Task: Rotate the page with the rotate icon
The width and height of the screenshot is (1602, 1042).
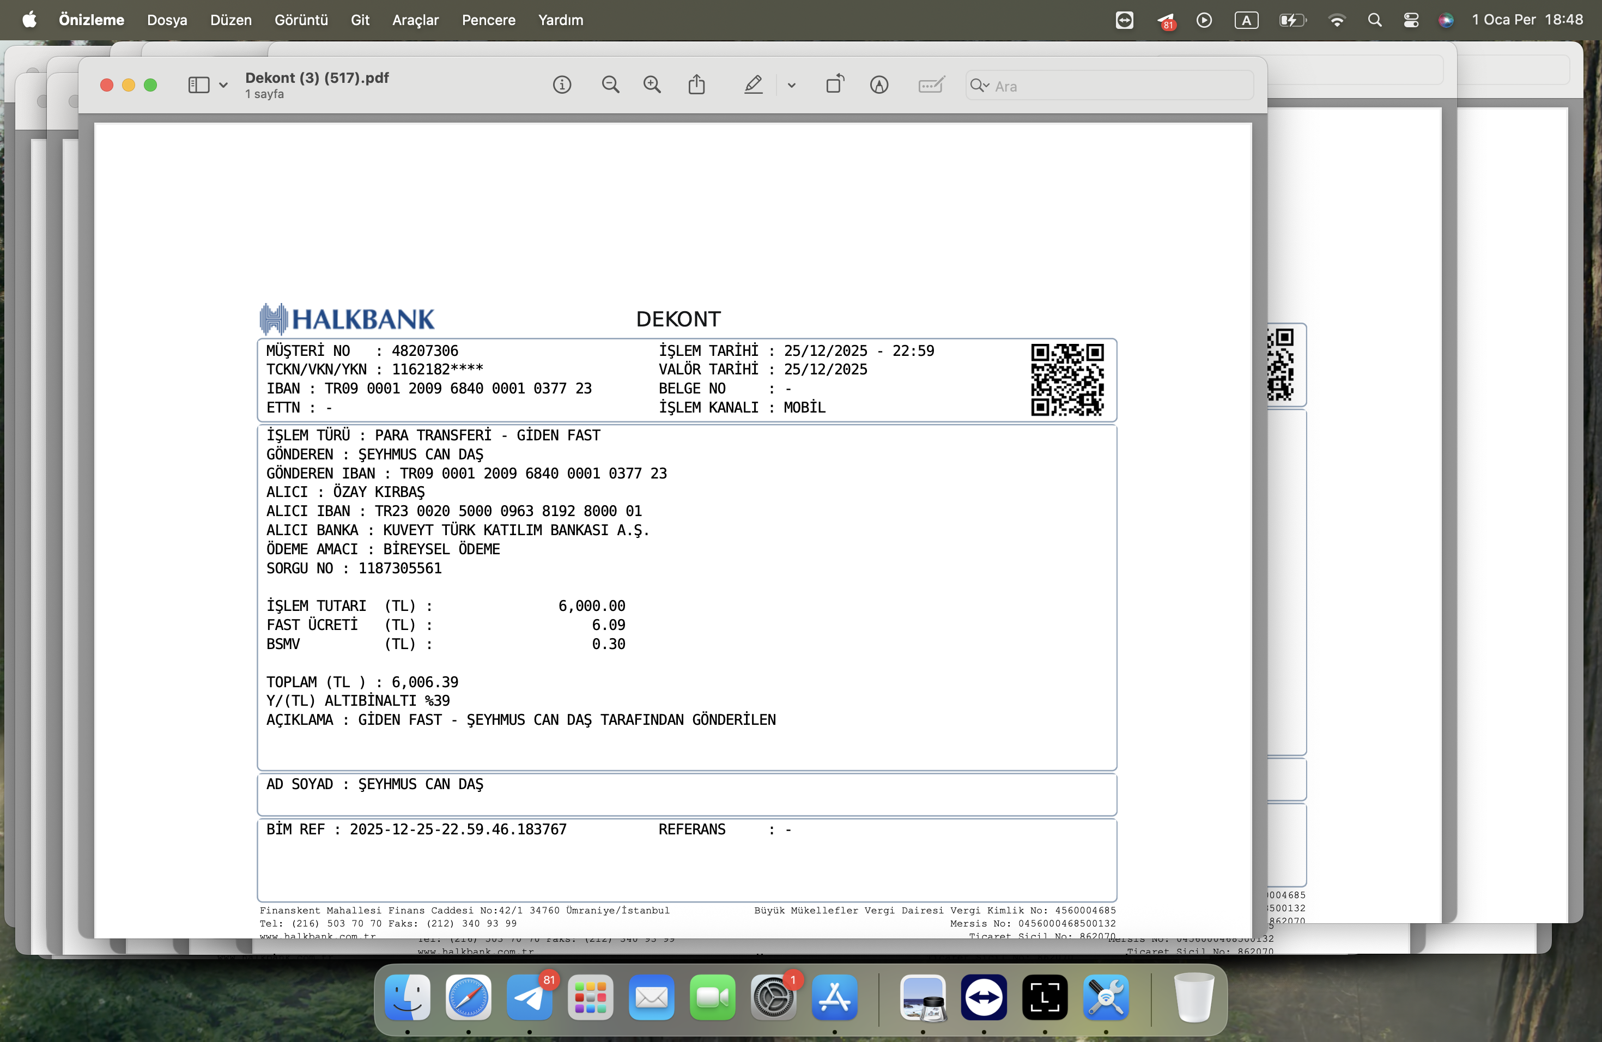Action: point(835,84)
